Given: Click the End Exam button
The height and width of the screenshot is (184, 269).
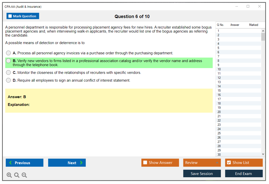Looking at the screenshot, I should 244,173.
